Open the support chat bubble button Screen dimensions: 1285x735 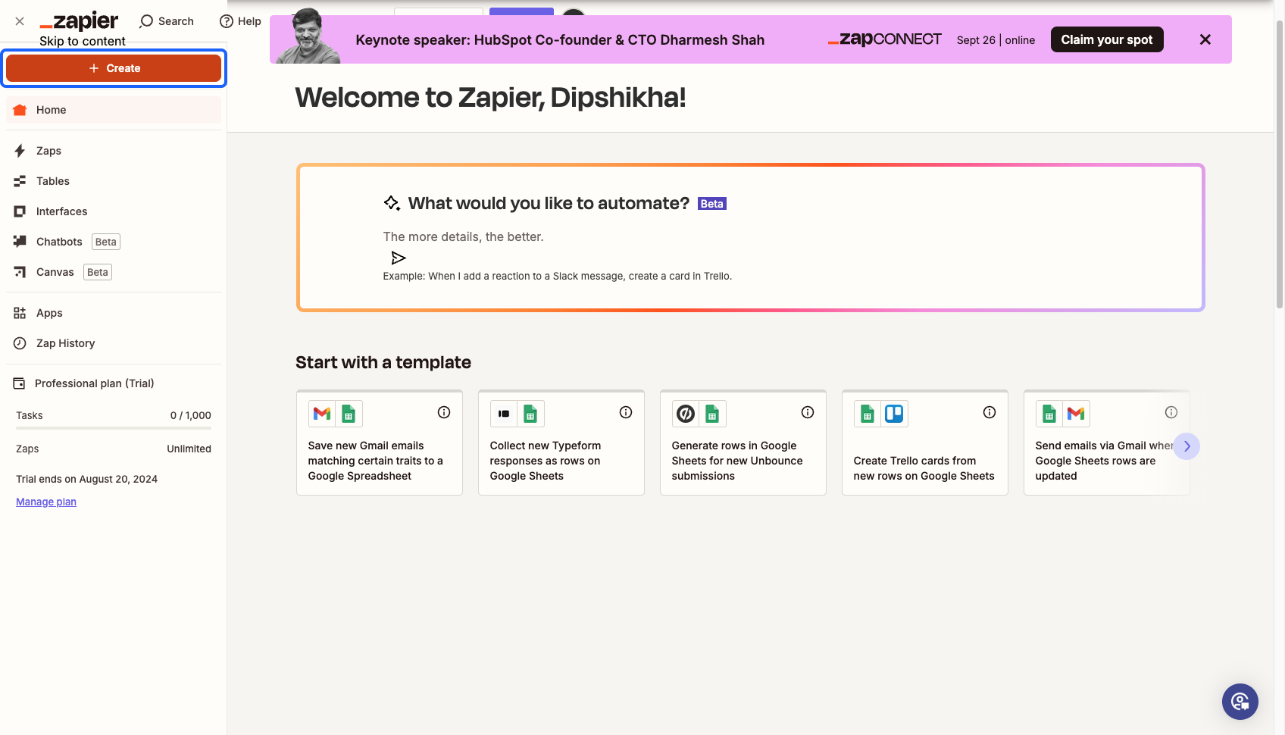(1240, 702)
